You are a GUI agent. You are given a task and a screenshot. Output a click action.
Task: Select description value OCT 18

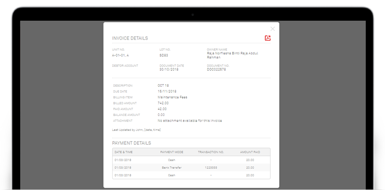163,86
